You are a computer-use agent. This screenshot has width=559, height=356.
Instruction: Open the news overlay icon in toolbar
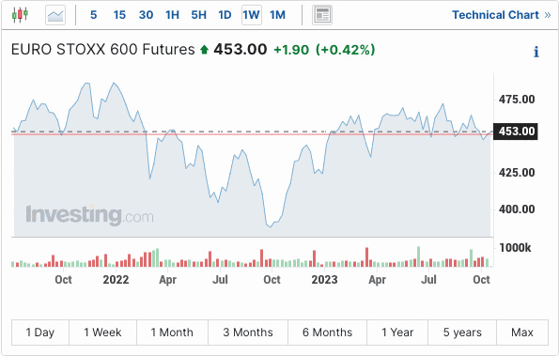point(322,15)
